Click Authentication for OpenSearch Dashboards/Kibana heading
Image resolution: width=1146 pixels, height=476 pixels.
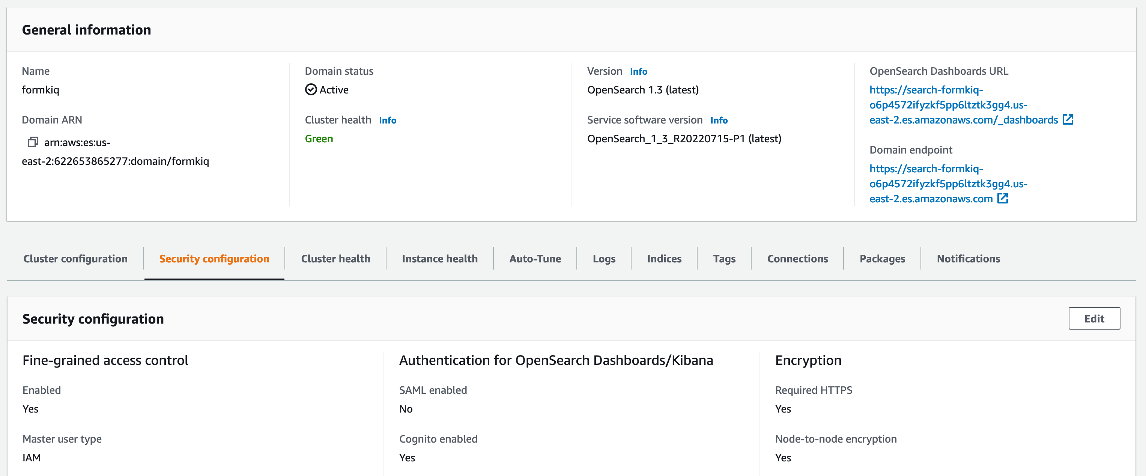556,360
